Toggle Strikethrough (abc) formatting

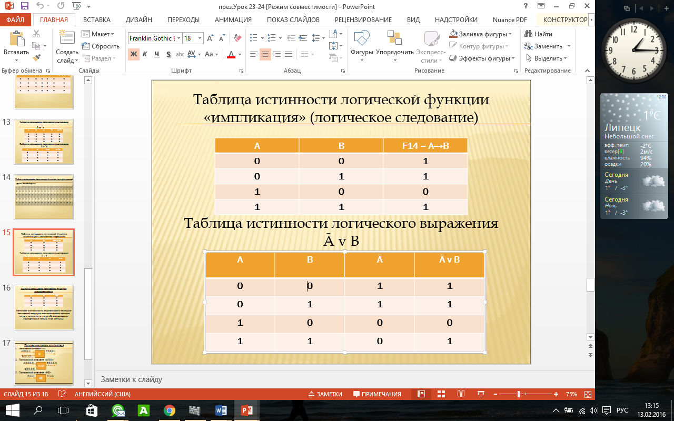click(x=180, y=54)
